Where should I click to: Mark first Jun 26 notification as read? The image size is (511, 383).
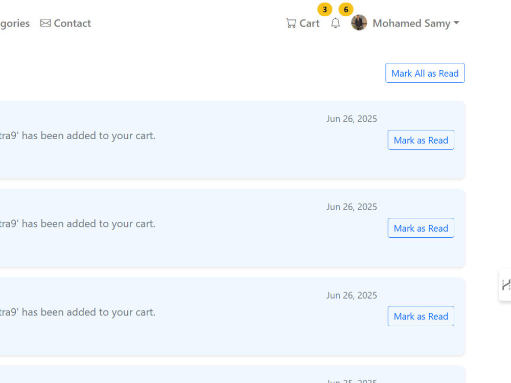(421, 140)
